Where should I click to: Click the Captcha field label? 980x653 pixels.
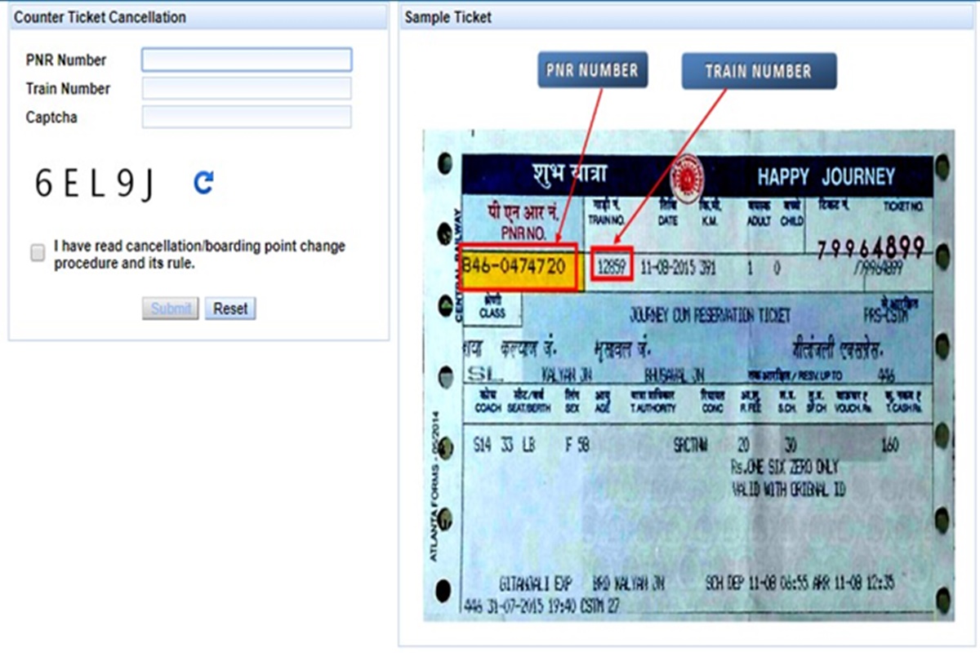(x=51, y=118)
